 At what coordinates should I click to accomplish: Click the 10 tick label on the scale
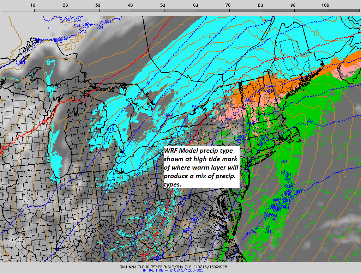click(x=33, y=5)
